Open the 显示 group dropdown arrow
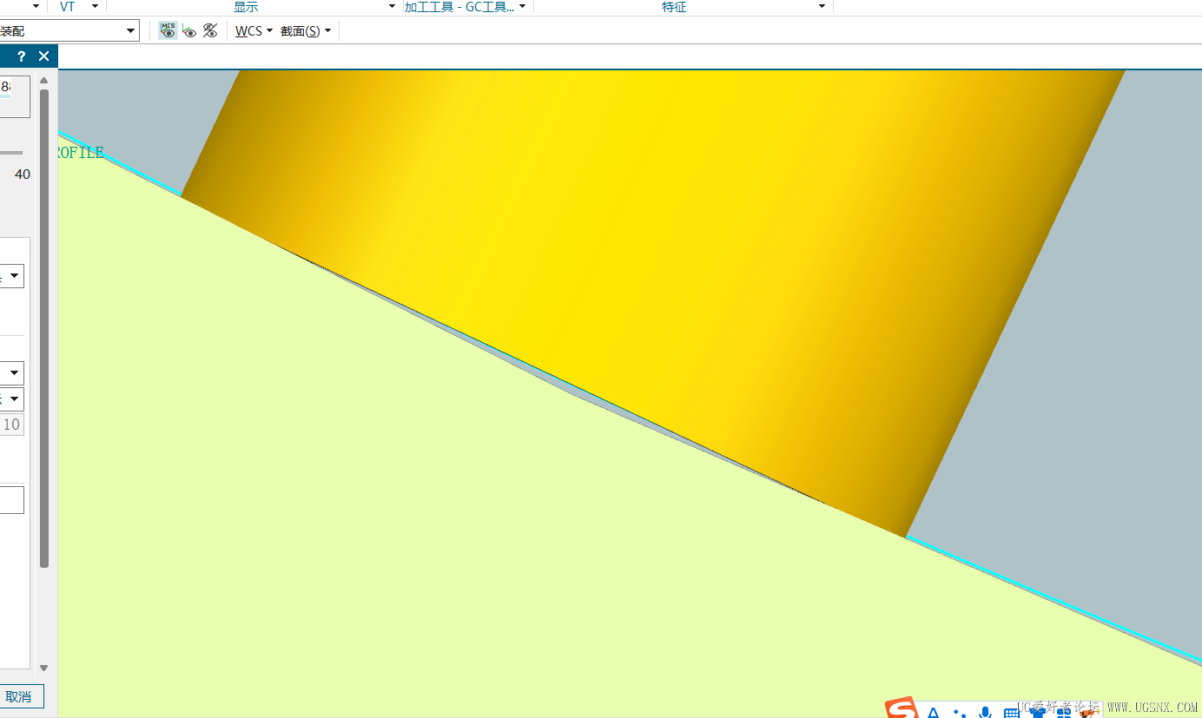 click(x=392, y=7)
